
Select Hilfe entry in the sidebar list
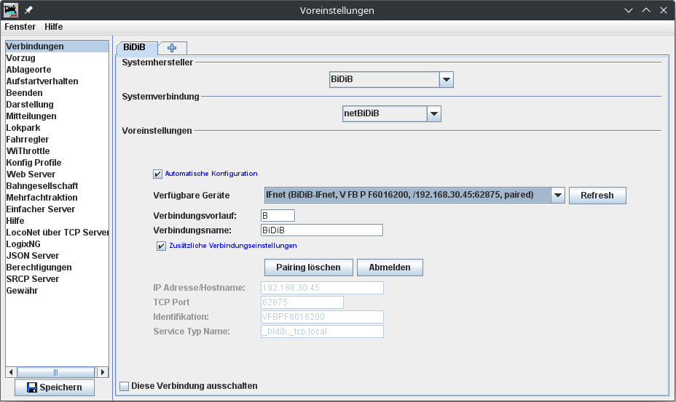coord(57,221)
